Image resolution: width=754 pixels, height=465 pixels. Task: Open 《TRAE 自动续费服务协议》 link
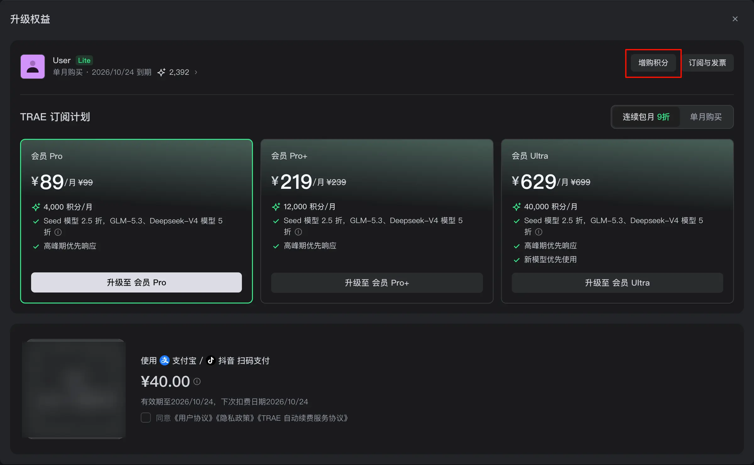pyautogui.click(x=302, y=418)
